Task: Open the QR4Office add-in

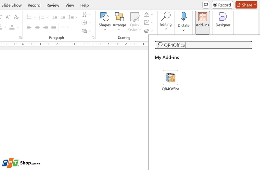Action: (x=170, y=78)
